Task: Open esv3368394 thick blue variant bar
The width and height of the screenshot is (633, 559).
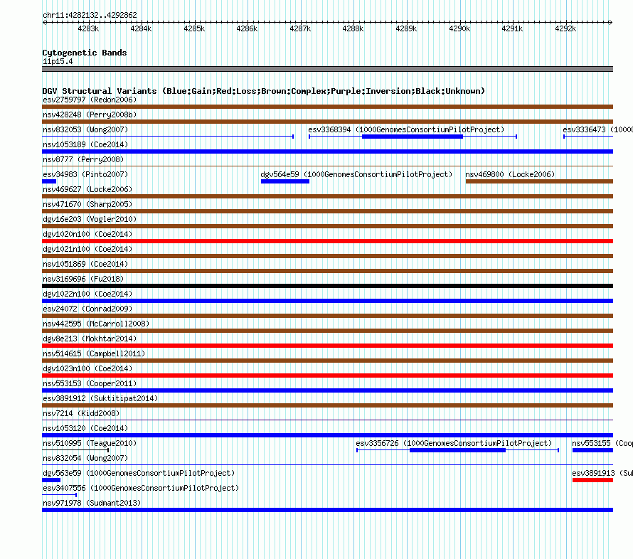Action: (413, 137)
